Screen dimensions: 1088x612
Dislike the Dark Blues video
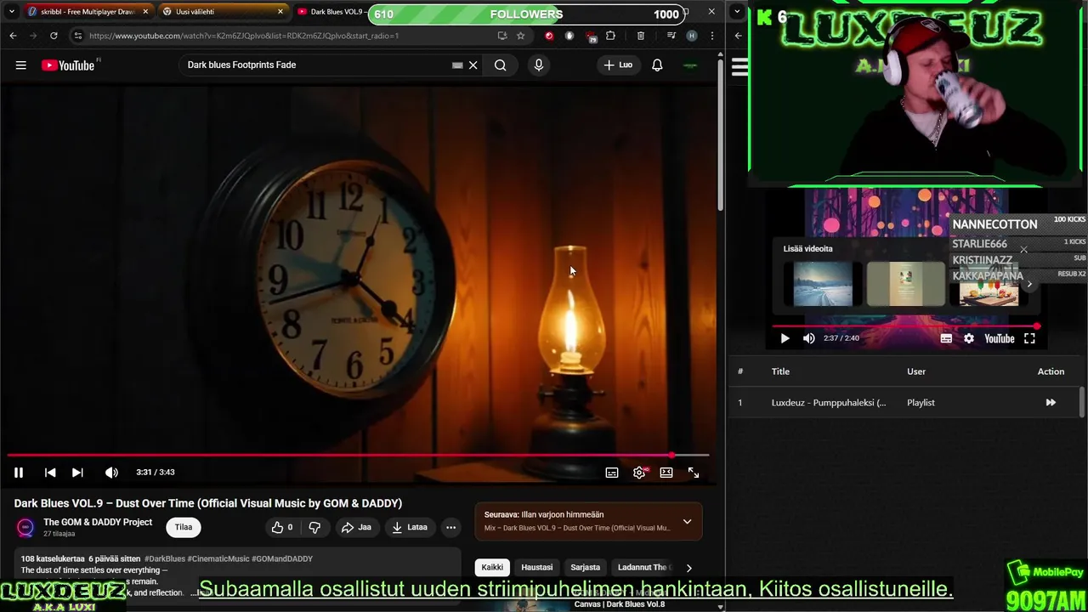(314, 528)
